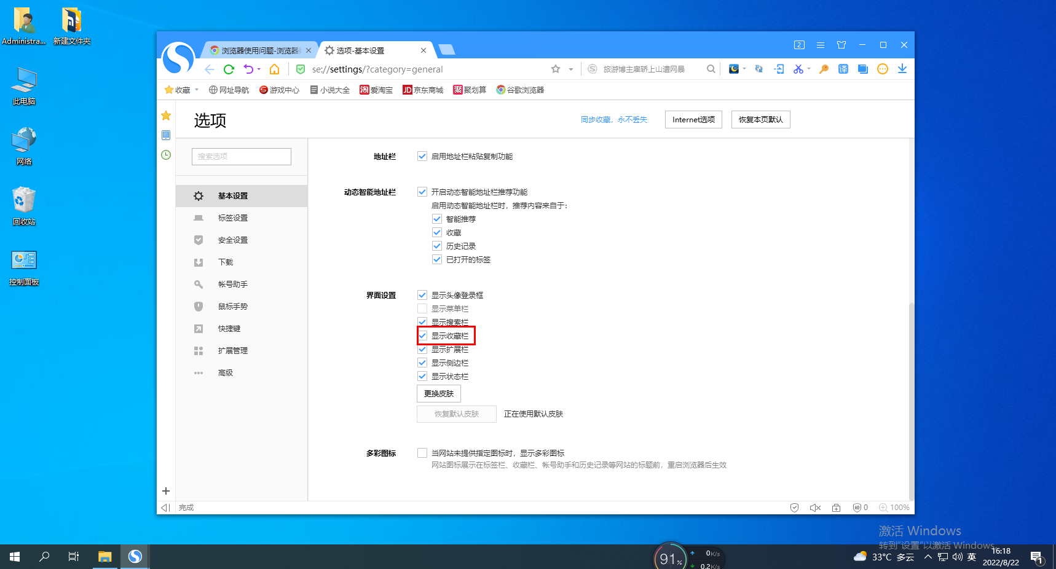Add sidebar app with plus icon
This screenshot has width=1056, height=569.
[x=166, y=491]
